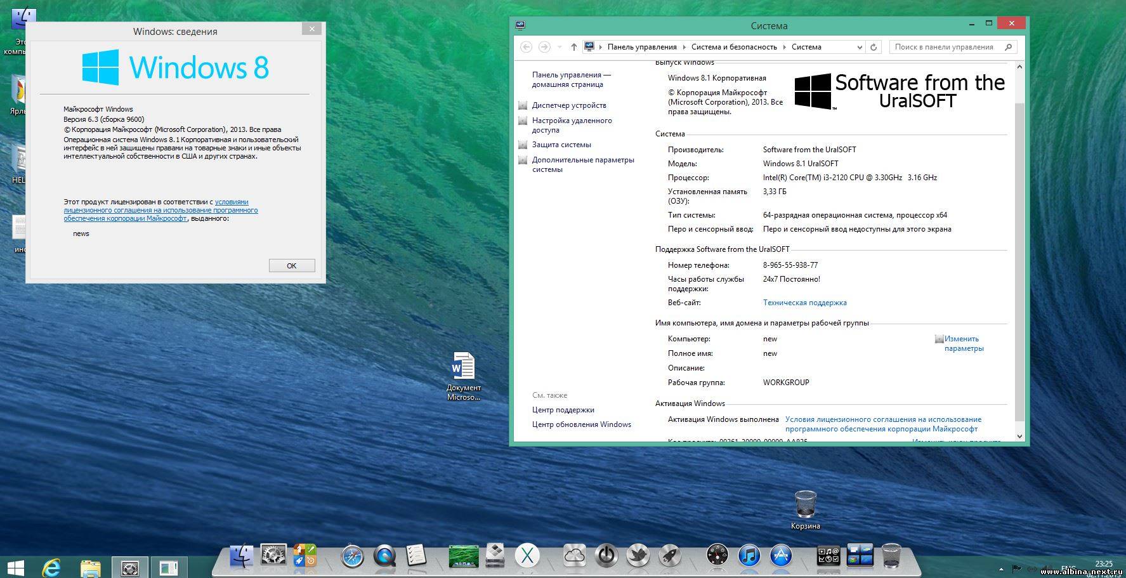Click OK in Windows: сведения dialog
Screen dimensions: 1126x578
(292, 266)
